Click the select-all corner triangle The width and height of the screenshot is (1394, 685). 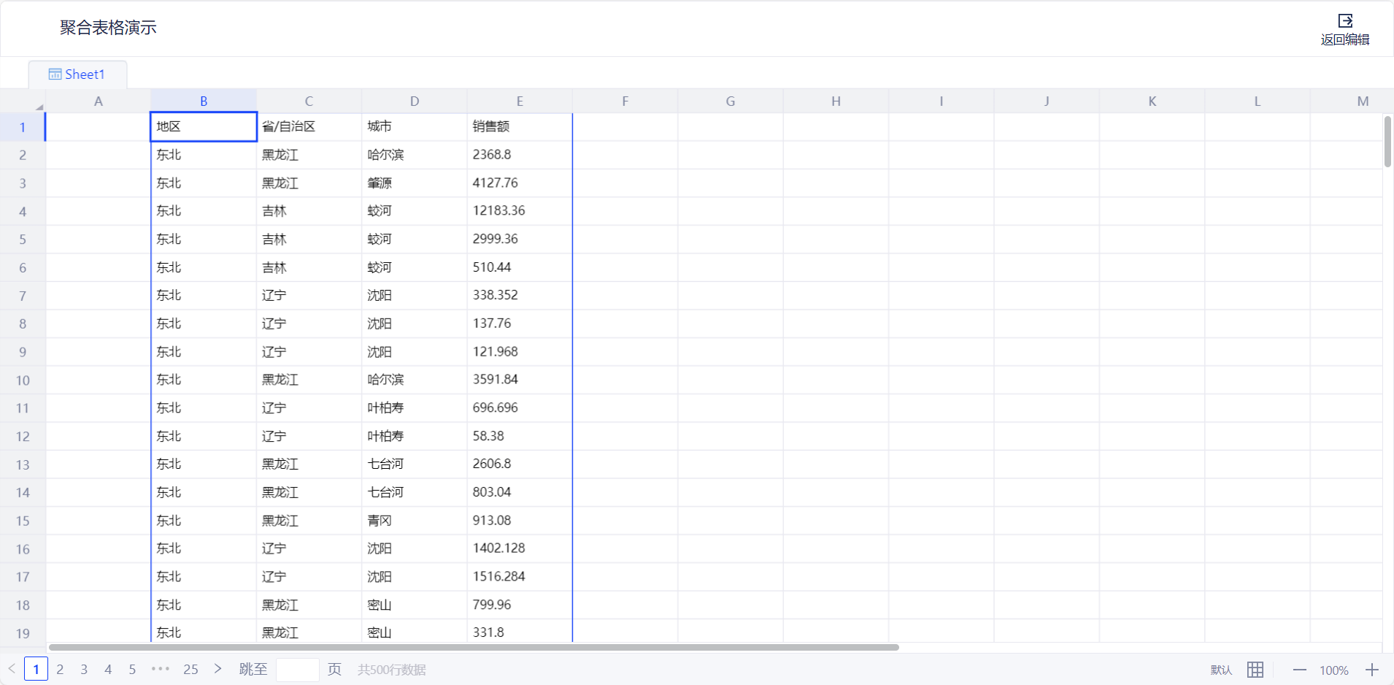pos(39,107)
